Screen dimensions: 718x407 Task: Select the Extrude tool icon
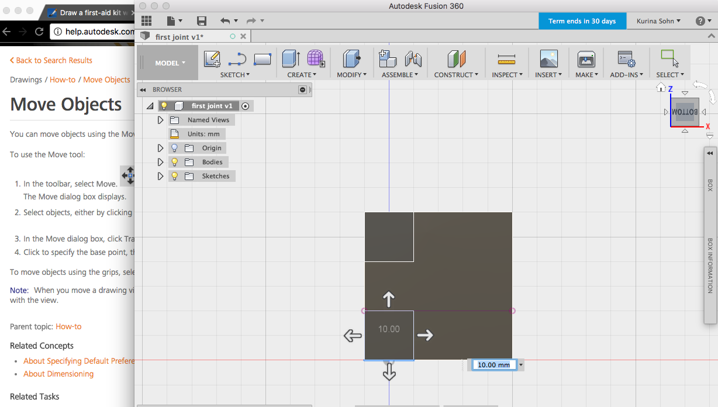[x=291, y=58]
